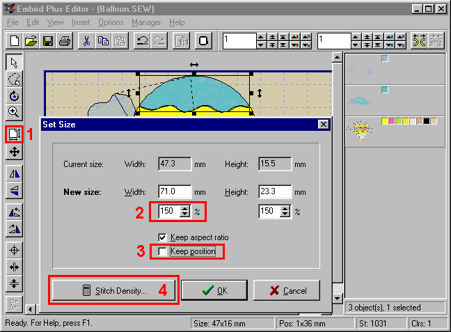Open the File menu
The width and height of the screenshot is (451, 332).
tap(13, 22)
